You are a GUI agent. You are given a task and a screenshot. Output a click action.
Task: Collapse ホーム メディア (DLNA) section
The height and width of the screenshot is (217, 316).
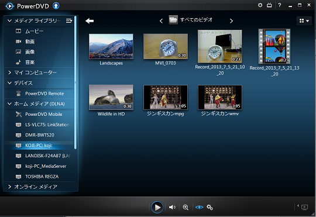9,104
